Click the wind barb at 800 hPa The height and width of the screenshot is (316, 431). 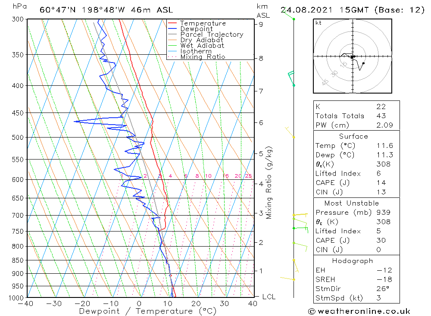[x=300, y=247]
